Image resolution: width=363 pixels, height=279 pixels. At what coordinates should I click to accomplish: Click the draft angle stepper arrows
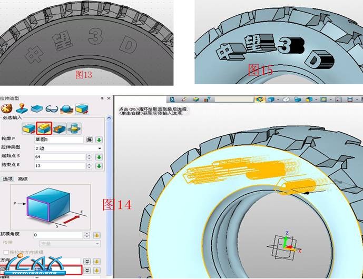[x=87, y=235]
